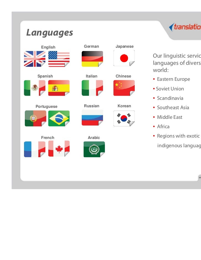The image size is (201, 260).
Task: Click the Portuguese label
Action: click(x=46, y=106)
